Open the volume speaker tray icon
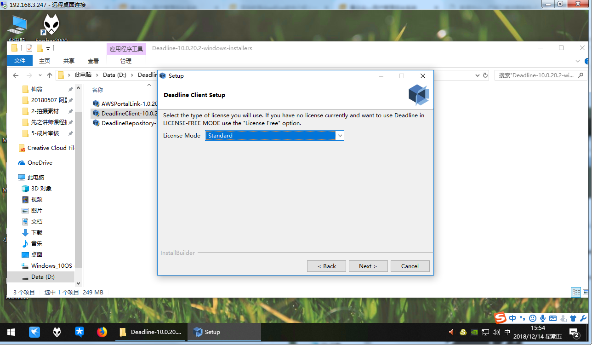Screen dimensions: 592x345 [x=496, y=332]
